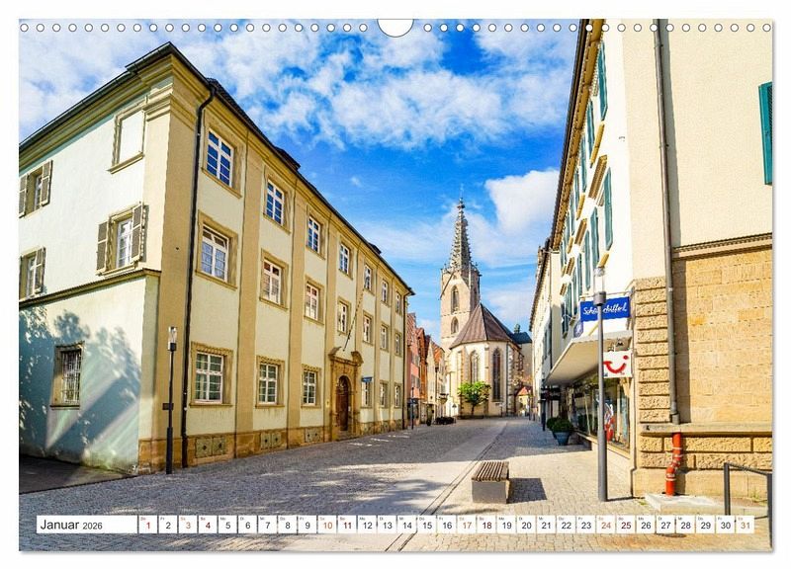Viewport: 791px width, 570px height.
Task: Select date 7 in the calendar strip
Action: 267,525
